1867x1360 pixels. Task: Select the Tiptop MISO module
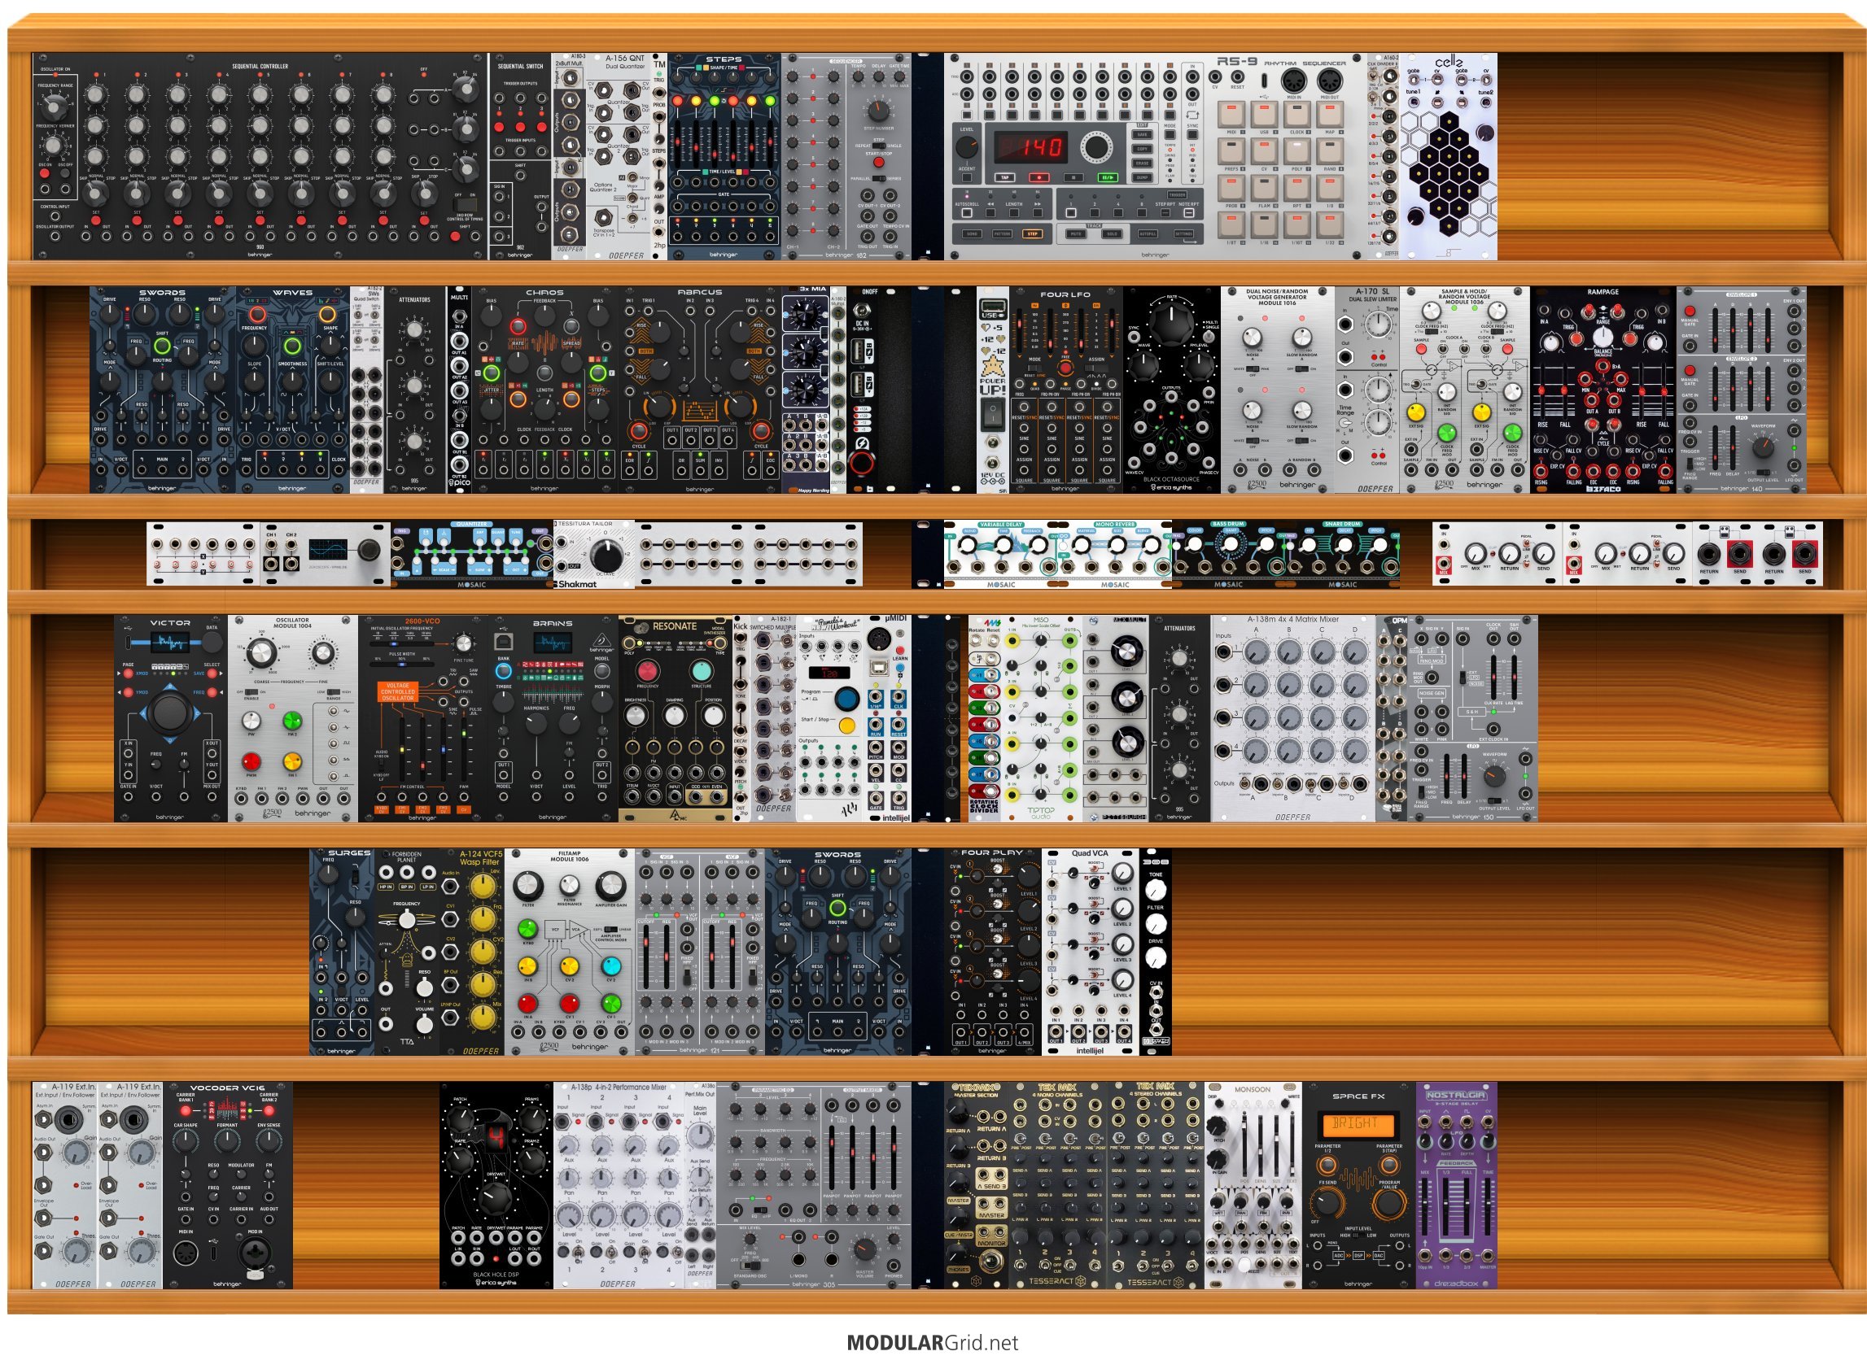click(x=1040, y=718)
